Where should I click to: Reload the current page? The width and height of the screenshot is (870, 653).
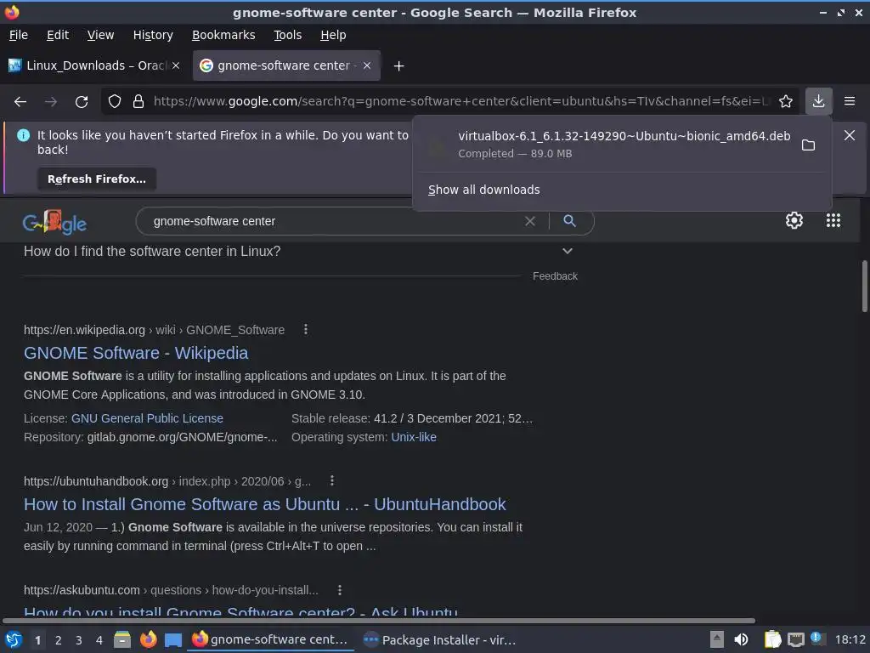tap(82, 102)
